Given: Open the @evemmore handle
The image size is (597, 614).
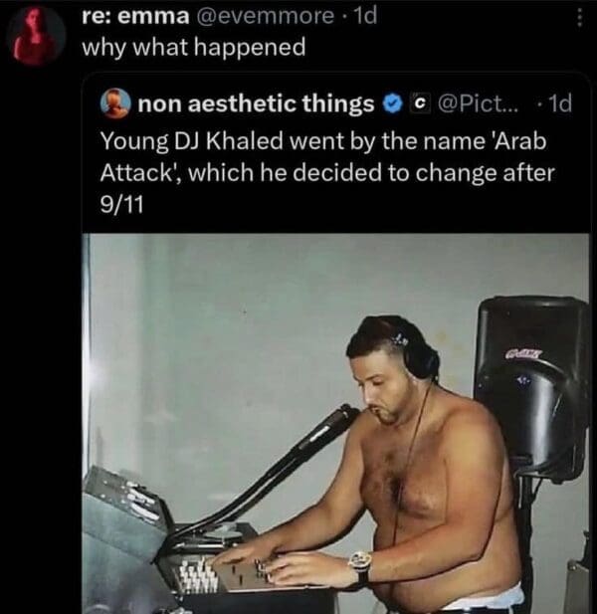Looking at the screenshot, I should 265,16.
